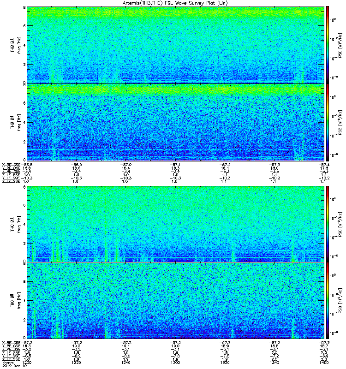
Task: Click the -57.1 X_RE_GSE value under THB
Action: point(176,165)
